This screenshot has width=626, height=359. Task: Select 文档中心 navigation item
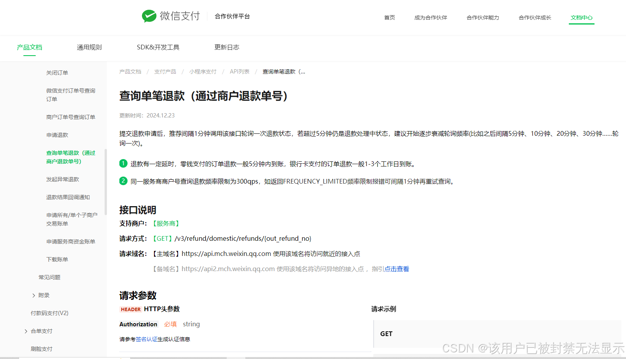[581, 18]
